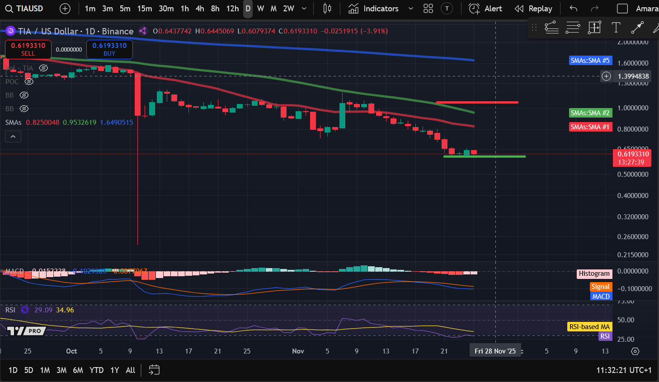Select the price range measurement tool
The height and width of the screenshot is (382, 659).
click(x=594, y=28)
